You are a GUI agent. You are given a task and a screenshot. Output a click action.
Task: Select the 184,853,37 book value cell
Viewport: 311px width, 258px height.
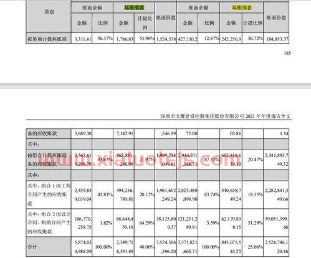tap(276, 38)
